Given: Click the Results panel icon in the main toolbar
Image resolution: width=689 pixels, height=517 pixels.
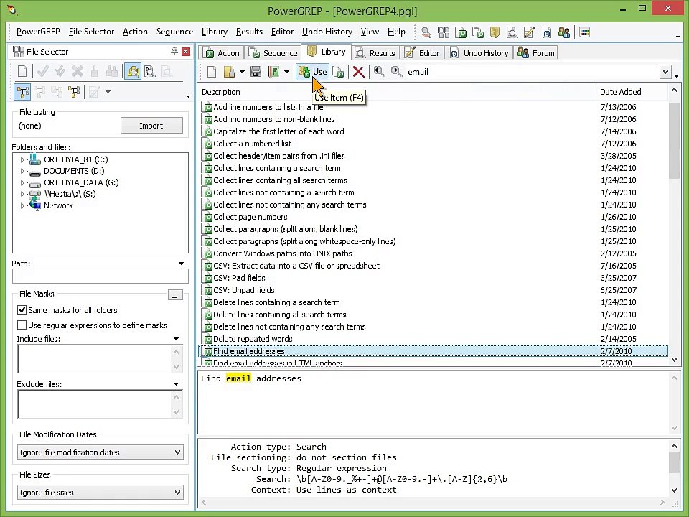Looking at the screenshot, I should pyautogui.click(x=512, y=32).
